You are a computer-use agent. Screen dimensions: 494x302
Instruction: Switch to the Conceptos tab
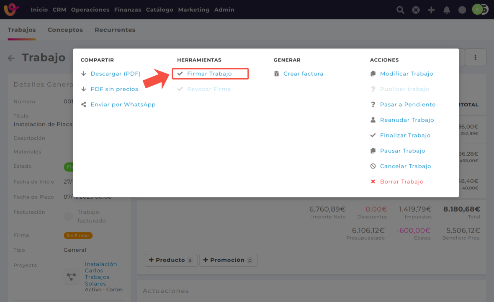[65, 30]
